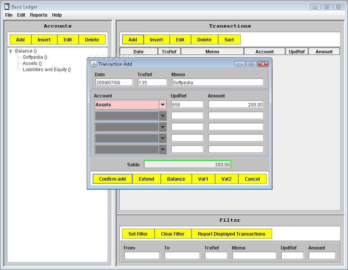This screenshot has height=270, width=348.
Task: Open the Edit menu
Action: pyautogui.click(x=21, y=15)
